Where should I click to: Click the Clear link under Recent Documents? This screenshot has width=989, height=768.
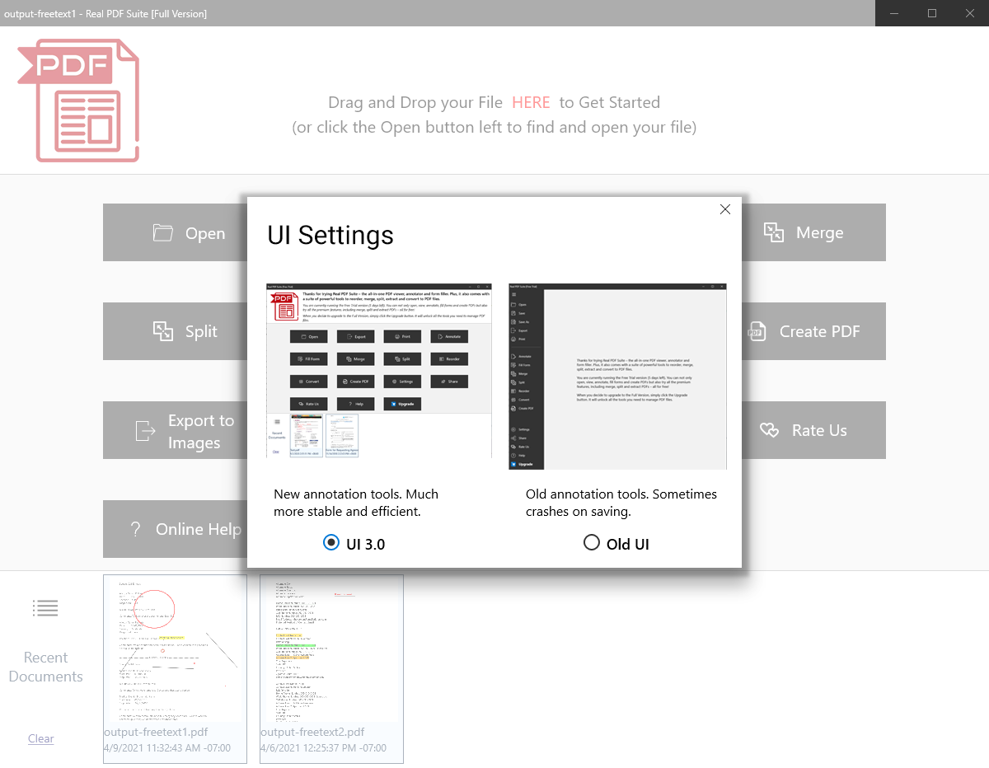tap(40, 738)
